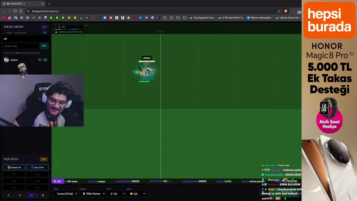
Task: Click the SİL button
Action: (x=43, y=195)
